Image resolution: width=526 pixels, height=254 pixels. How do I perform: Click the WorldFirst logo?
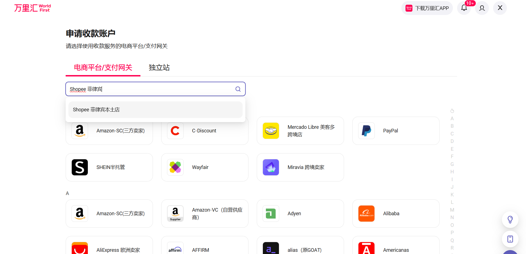(32, 8)
